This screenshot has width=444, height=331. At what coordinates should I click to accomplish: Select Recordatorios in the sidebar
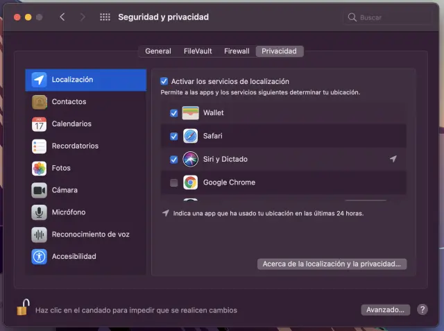click(x=86, y=146)
